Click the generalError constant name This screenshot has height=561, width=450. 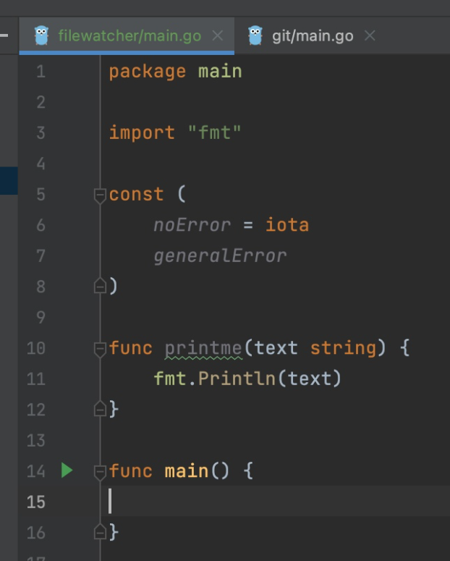coord(220,256)
